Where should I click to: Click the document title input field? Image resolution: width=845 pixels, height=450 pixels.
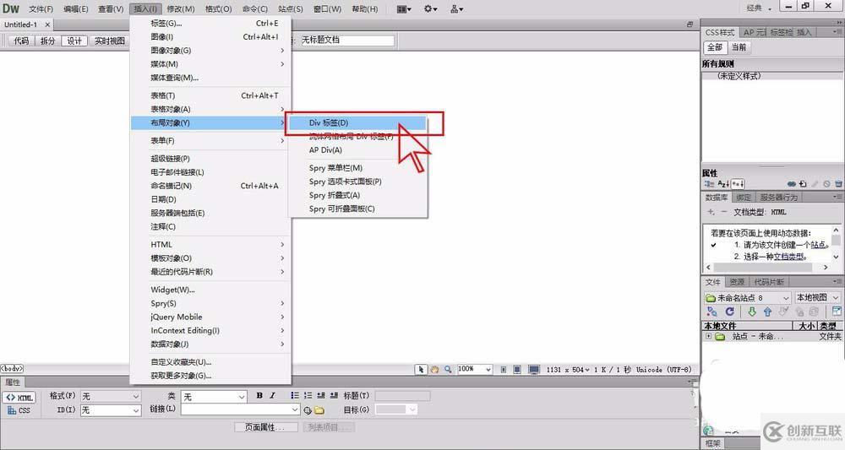point(347,40)
